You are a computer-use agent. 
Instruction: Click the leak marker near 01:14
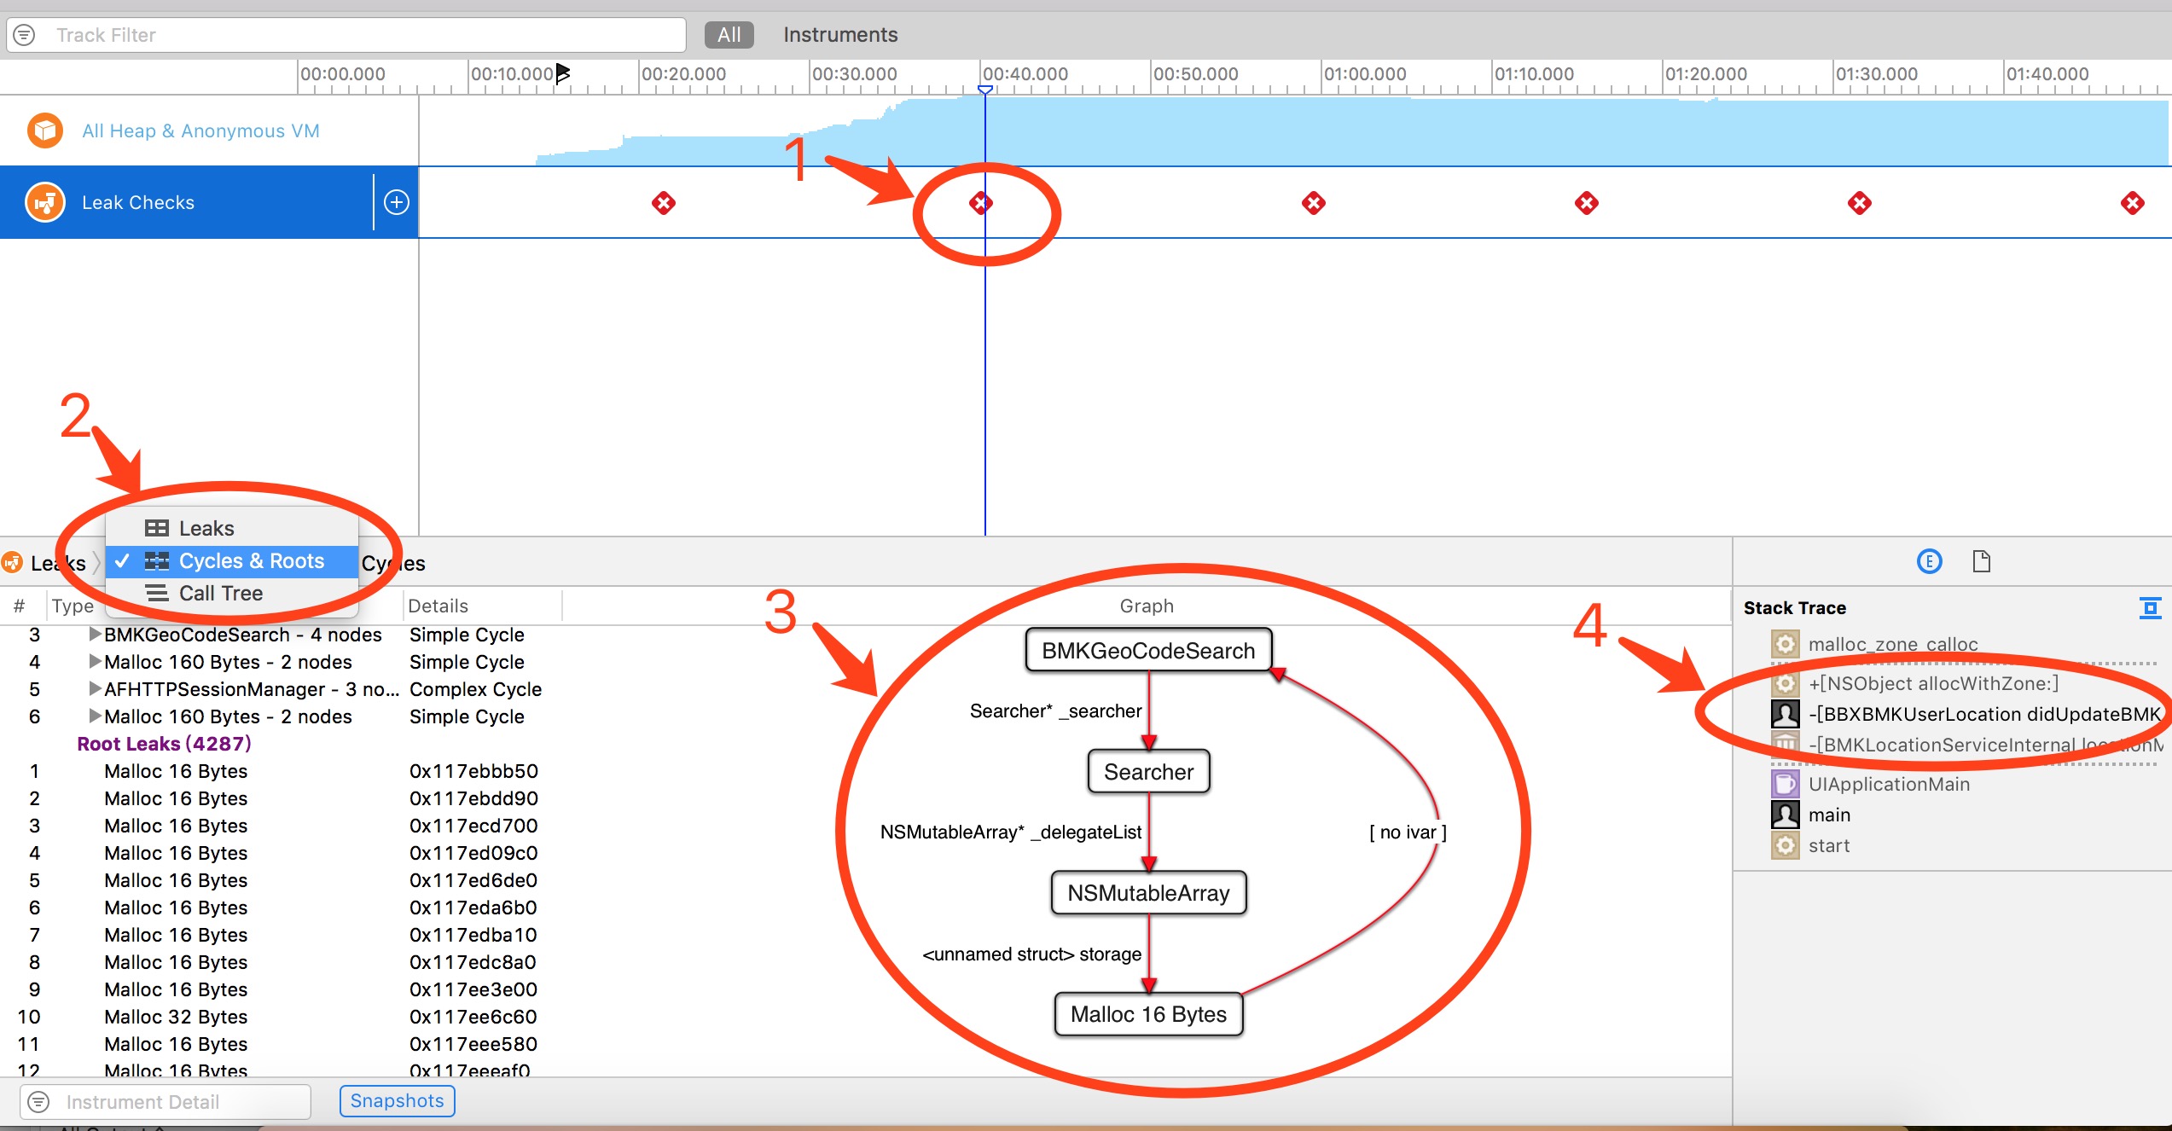click(x=1587, y=203)
